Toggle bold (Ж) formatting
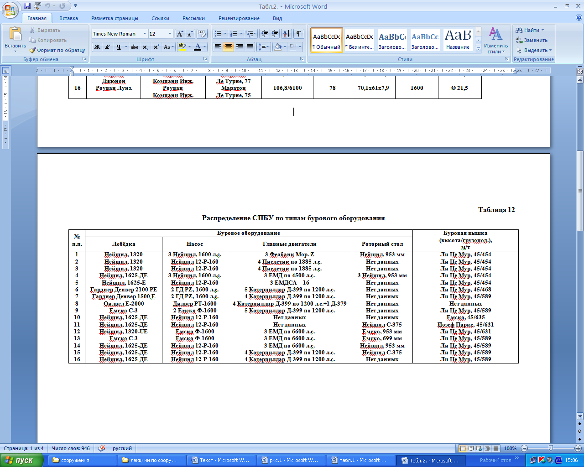The image size is (584, 467). point(97,47)
